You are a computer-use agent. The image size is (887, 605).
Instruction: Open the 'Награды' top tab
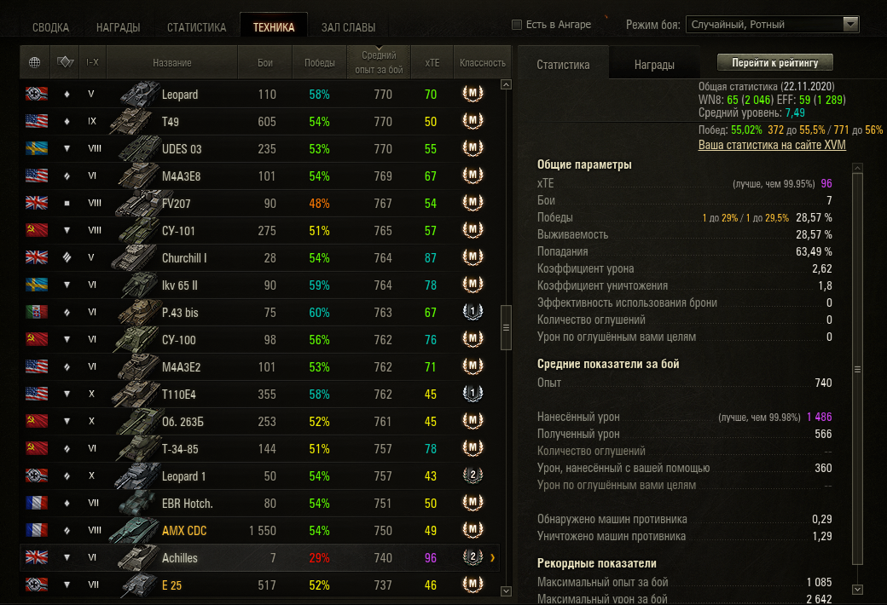coord(119,27)
